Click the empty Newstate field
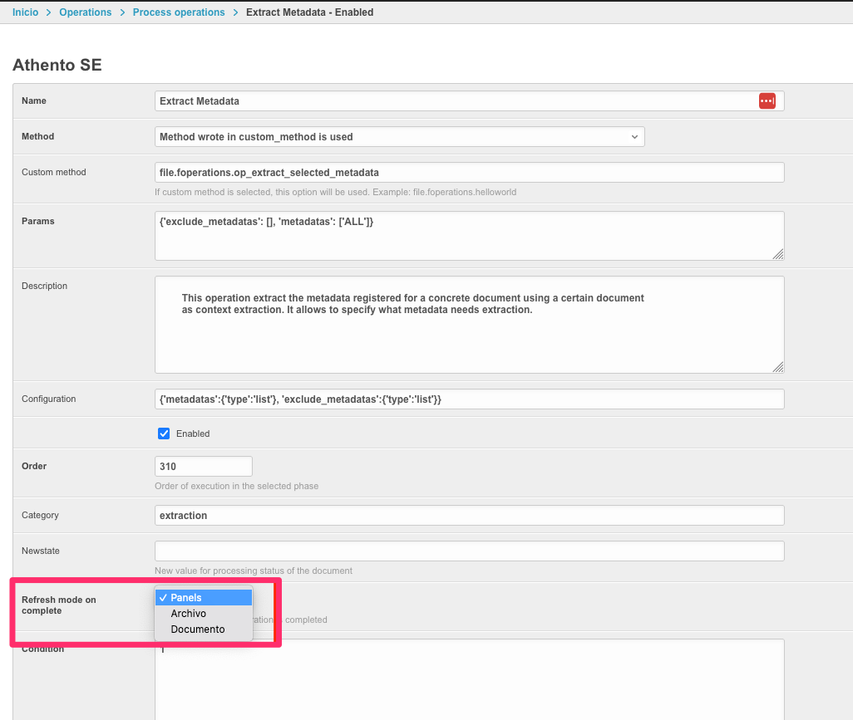This screenshot has width=853, height=720. coord(469,551)
